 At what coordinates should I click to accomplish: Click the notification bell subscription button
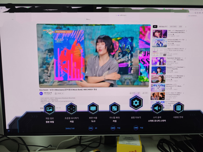click(59, 93)
